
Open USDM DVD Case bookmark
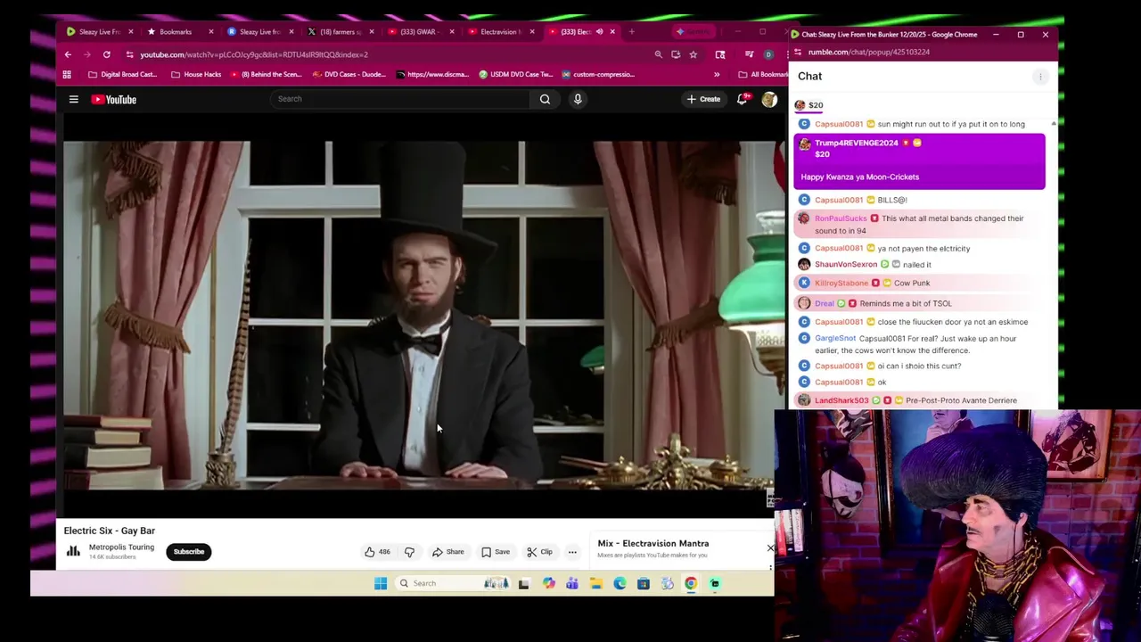[515, 75]
